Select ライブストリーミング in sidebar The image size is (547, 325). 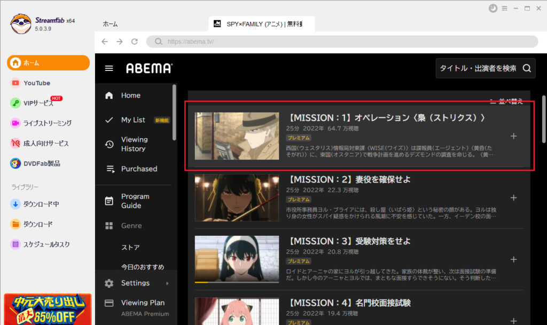click(47, 123)
